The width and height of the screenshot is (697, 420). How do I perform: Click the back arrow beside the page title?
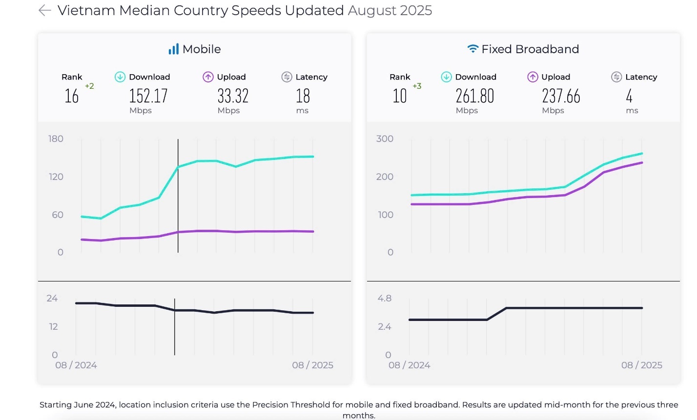pos(45,11)
